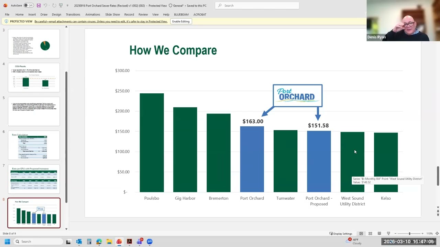Screen dimensions: 440x247
Task: Open the Help tab
Action: 166,14
